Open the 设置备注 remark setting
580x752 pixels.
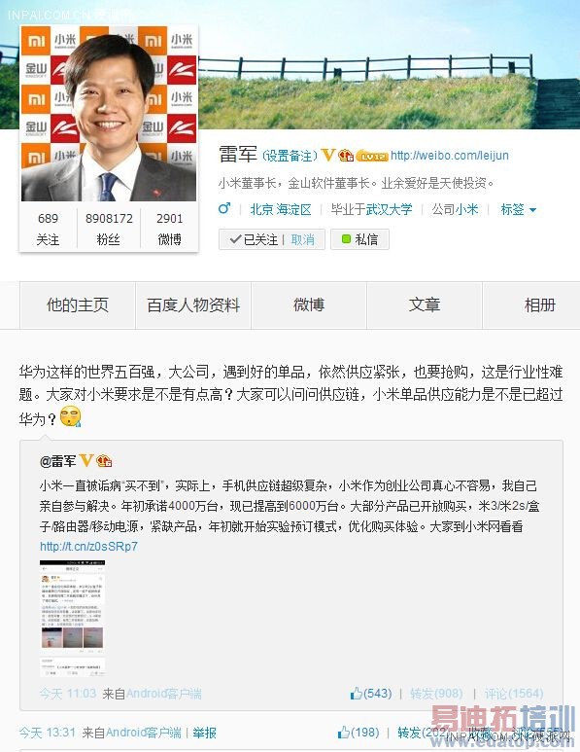[x=290, y=156]
